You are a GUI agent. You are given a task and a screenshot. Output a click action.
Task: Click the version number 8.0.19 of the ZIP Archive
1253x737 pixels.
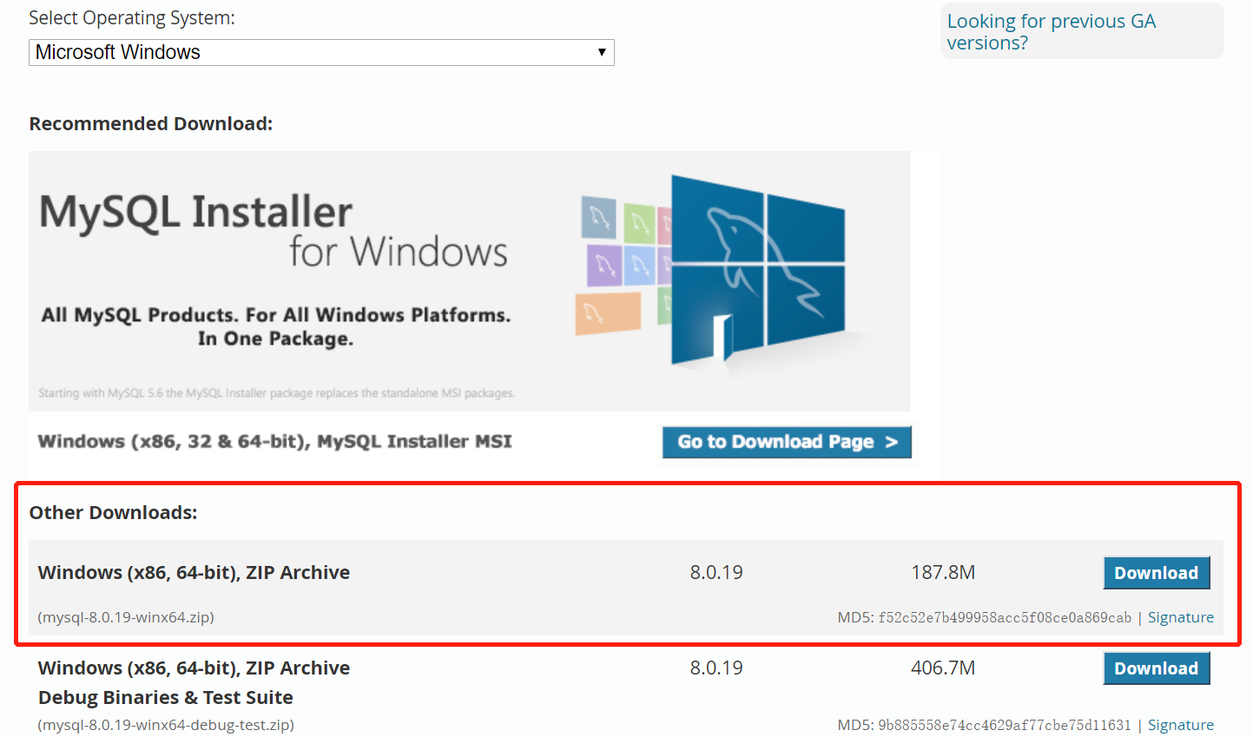pos(716,571)
